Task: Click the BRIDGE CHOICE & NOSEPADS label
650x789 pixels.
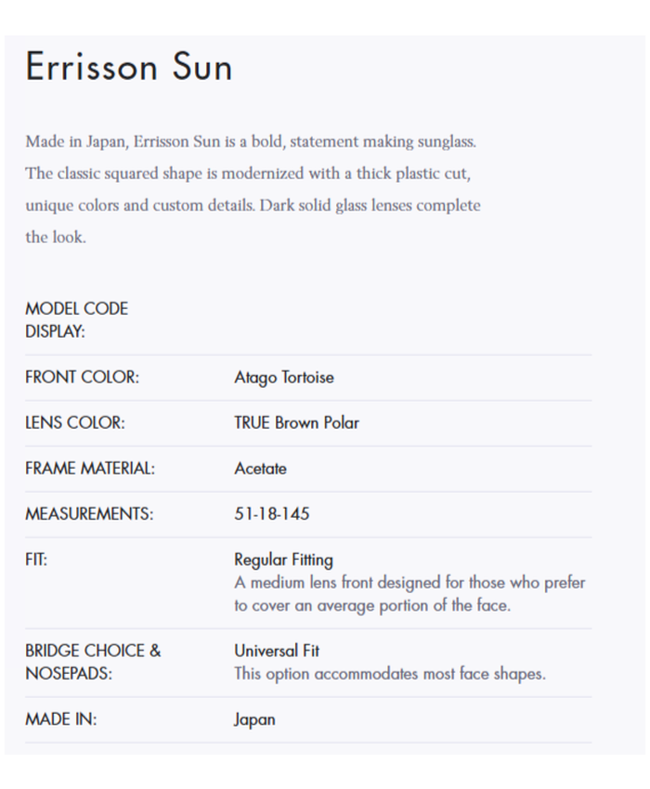Action: tap(92, 662)
